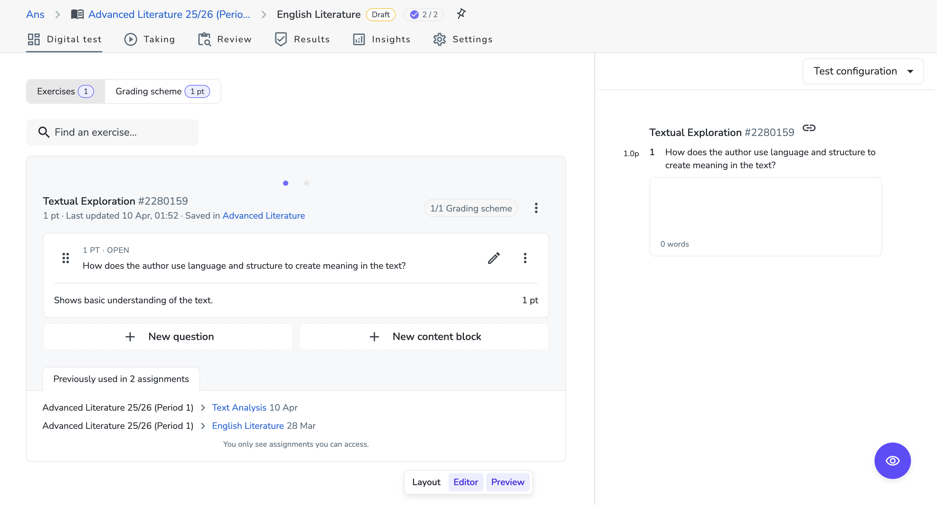Viewport: 937px width, 505px height.
Task: Switch to the Taking tab
Action: pyautogui.click(x=150, y=39)
